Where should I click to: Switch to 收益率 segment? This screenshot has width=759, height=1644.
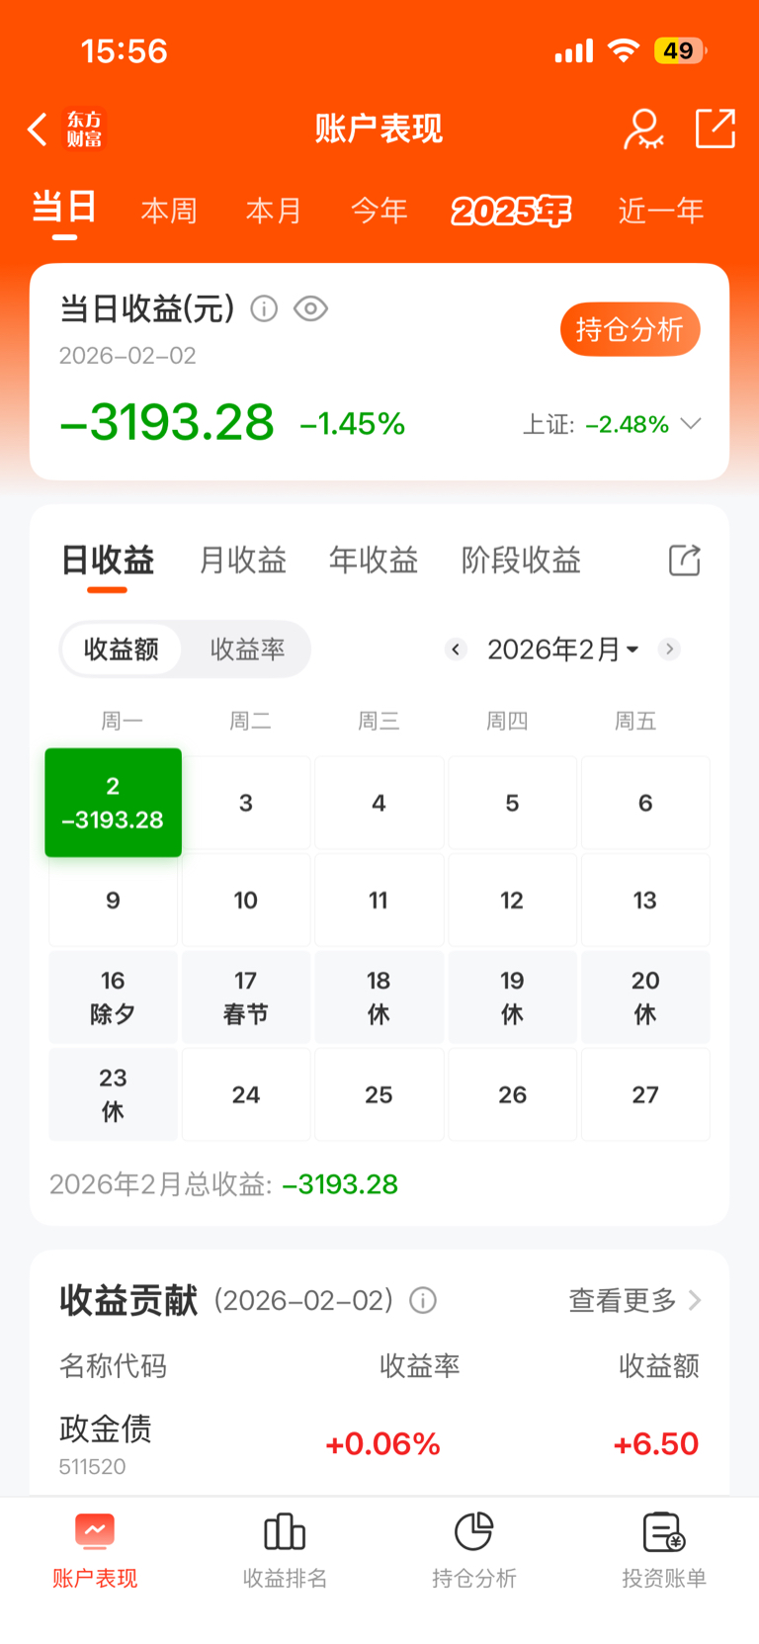coord(247,649)
